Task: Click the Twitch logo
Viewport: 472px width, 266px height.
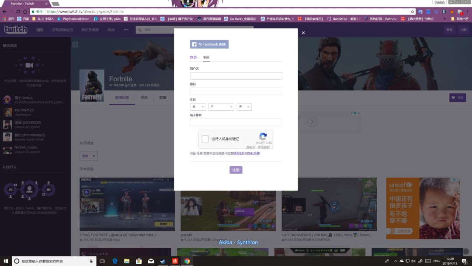Action: (x=16, y=30)
